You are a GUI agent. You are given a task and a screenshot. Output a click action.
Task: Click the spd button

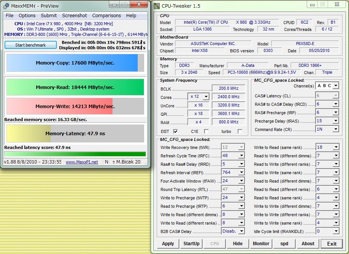click(284, 244)
